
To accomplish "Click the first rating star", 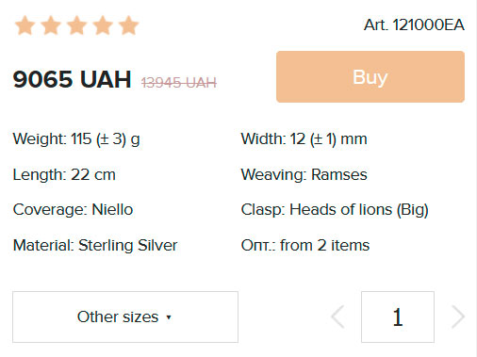I will 25,25.
